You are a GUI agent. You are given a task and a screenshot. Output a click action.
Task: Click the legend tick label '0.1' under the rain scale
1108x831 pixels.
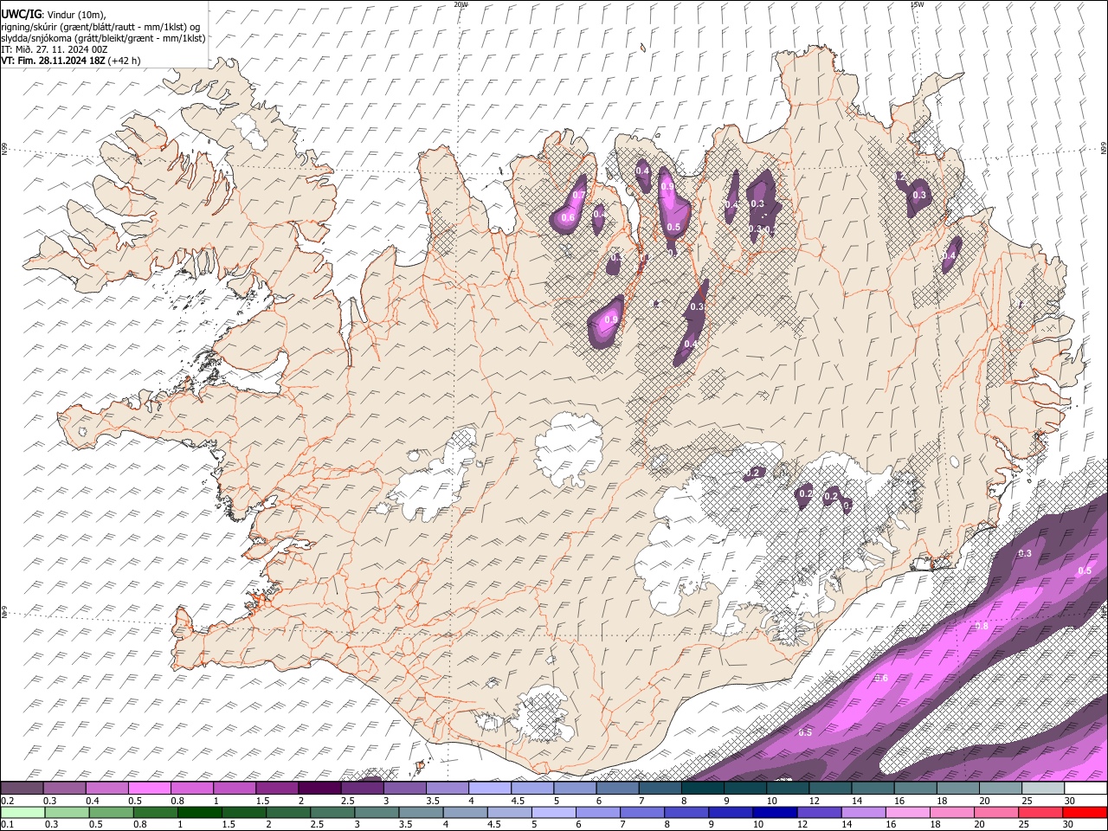click(7, 825)
